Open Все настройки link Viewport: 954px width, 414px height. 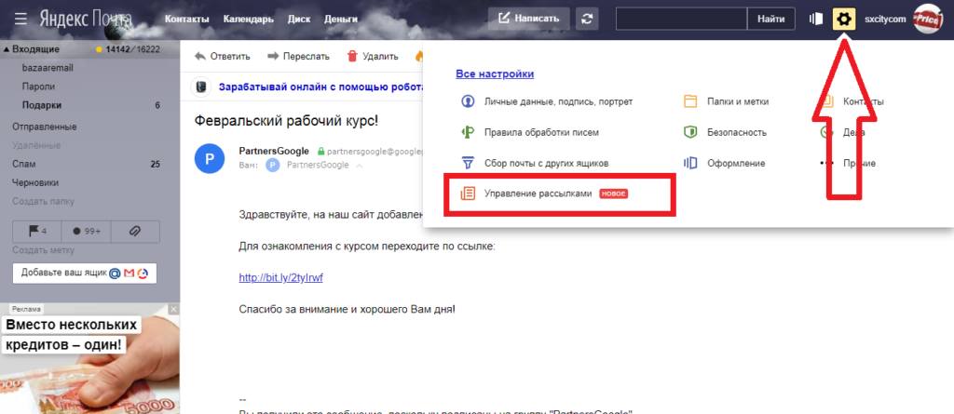(x=495, y=74)
